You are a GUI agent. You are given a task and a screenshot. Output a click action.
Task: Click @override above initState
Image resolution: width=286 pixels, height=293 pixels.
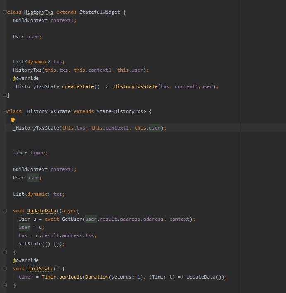26,260
